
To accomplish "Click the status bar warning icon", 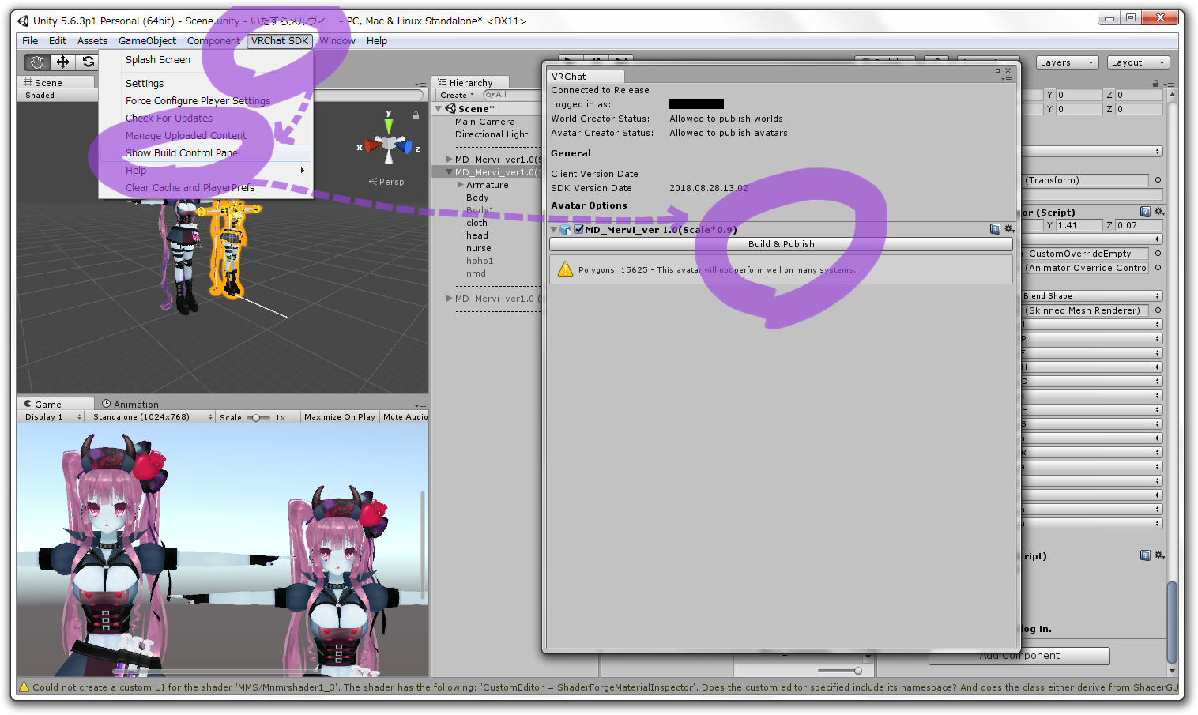I will tap(24, 687).
